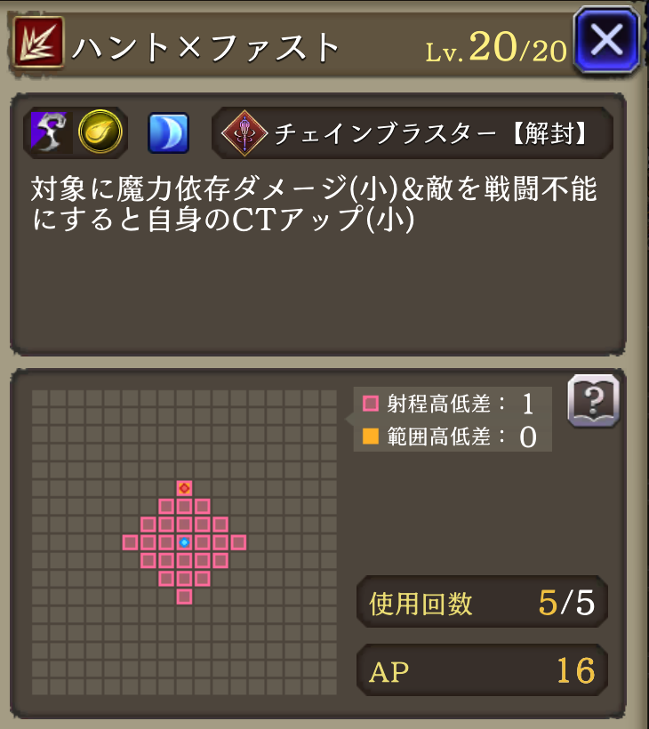The width and height of the screenshot is (649, 729).
Task: Click the orange 範囲高低差 legend square
Action: point(371,437)
